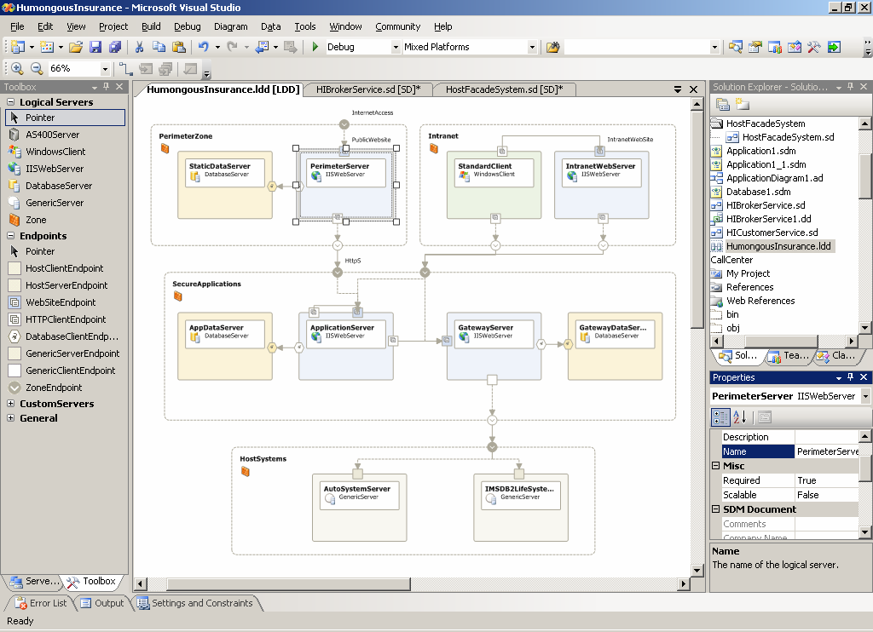This screenshot has height=632, width=873.
Task: Open the Debug configuration dropdown
Action: pos(396,48)
